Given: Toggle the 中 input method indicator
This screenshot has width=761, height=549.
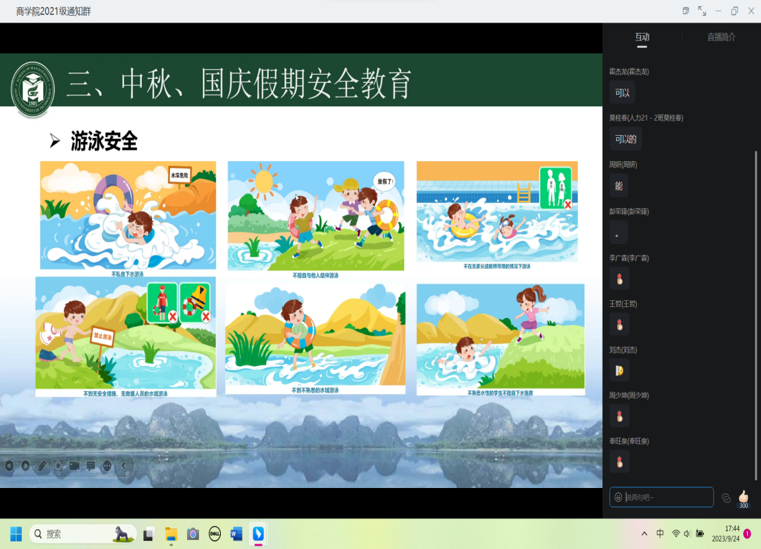Looking at the screenshot, I should click(660, 534).
